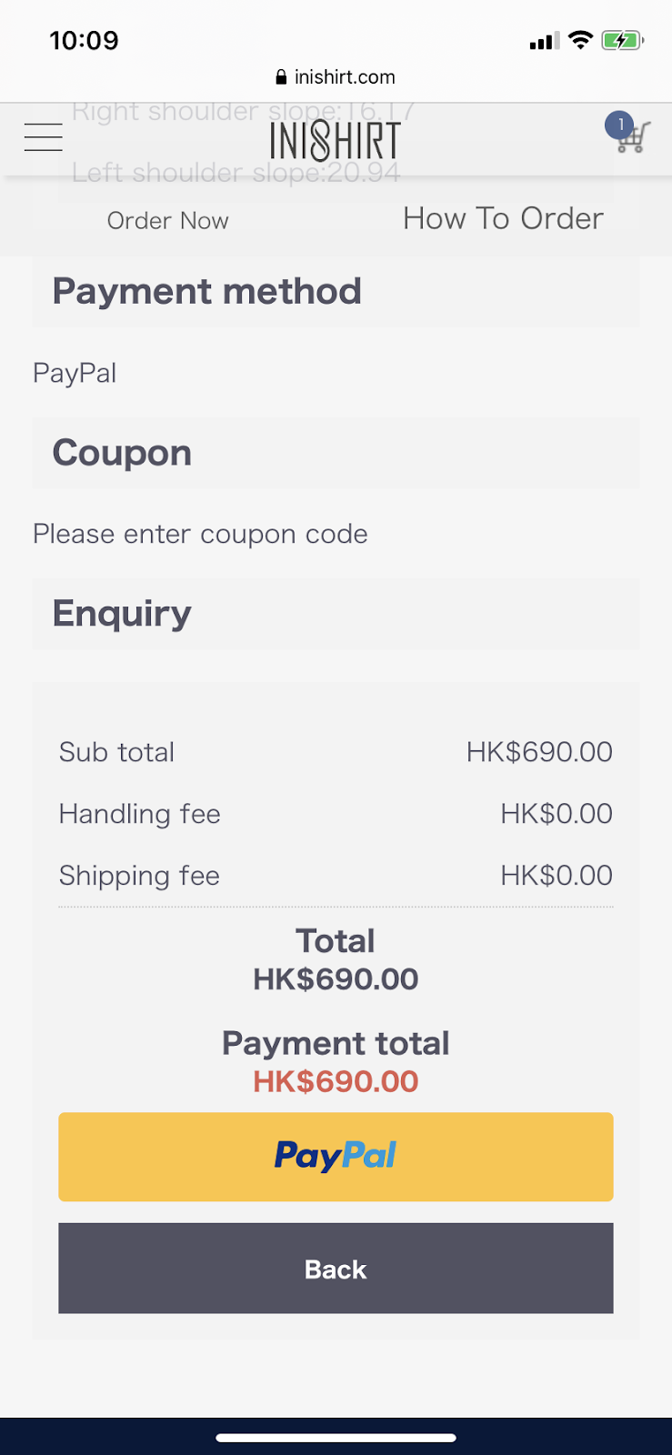Tap the home indicator bar
The image size is (672, 1455).
336,1438
